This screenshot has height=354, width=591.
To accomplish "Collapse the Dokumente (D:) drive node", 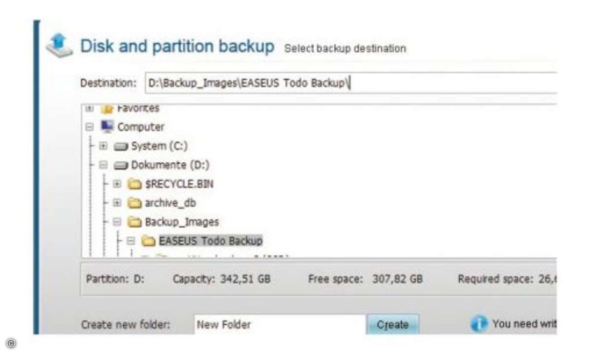I will click(103, 165).
